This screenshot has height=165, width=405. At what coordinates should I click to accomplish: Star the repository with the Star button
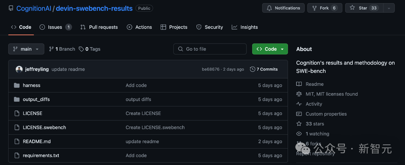[364, 8]
